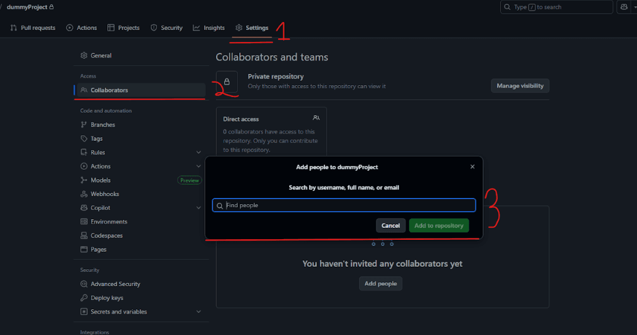Click the Models icon in sidebar

coord(83,180)
